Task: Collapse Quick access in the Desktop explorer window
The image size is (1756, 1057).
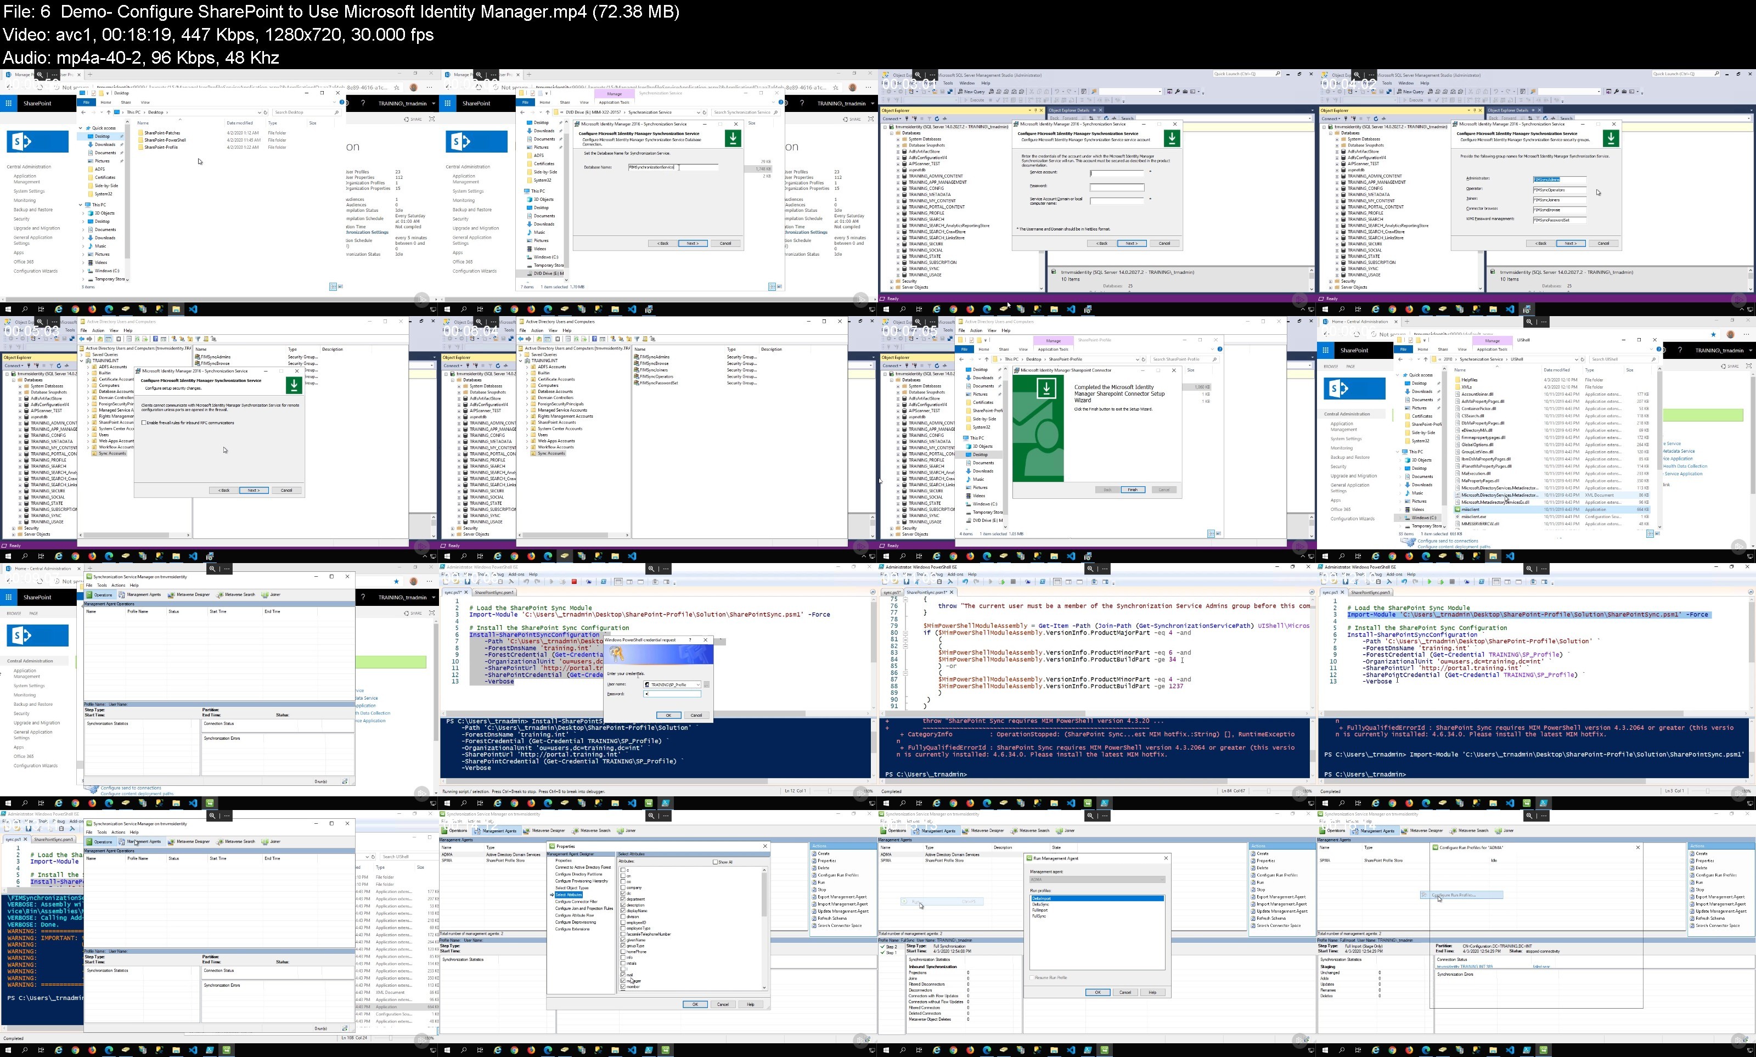Action: point(81,128)
